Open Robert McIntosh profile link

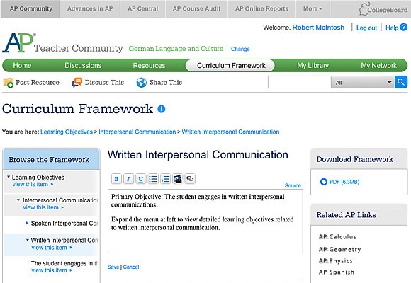tap(318, 28)
